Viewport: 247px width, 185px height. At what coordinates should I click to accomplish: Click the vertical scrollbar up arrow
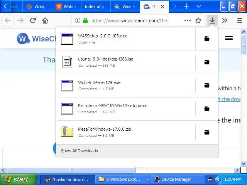[244, 32]
